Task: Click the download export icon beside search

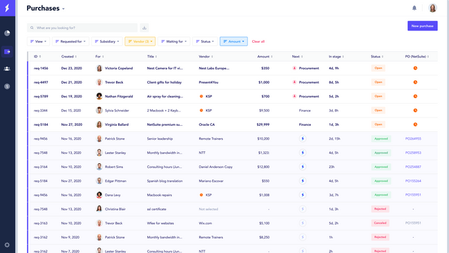Action: click(144, 28)
